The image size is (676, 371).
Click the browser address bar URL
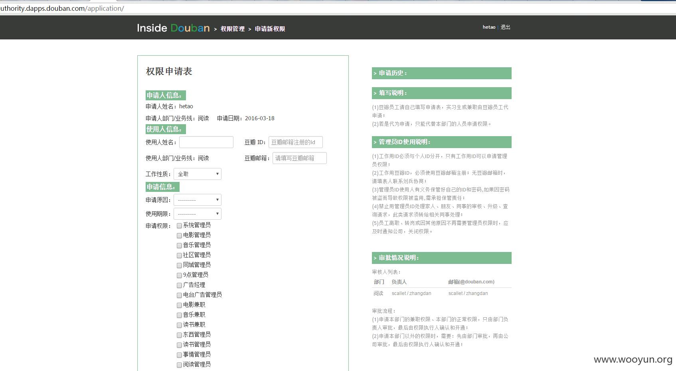(62, 8)
